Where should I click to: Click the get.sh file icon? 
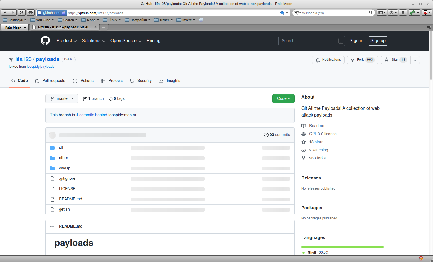(x=52, y=210)
